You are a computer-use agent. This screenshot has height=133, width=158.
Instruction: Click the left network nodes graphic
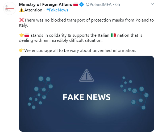(40, 93)
